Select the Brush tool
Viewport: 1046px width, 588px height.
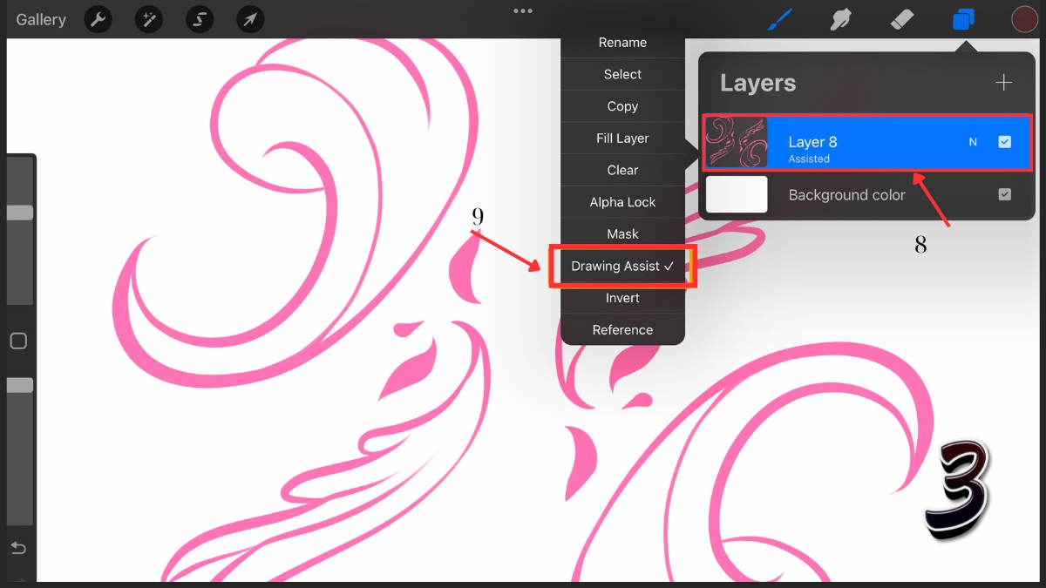(780, 19)
